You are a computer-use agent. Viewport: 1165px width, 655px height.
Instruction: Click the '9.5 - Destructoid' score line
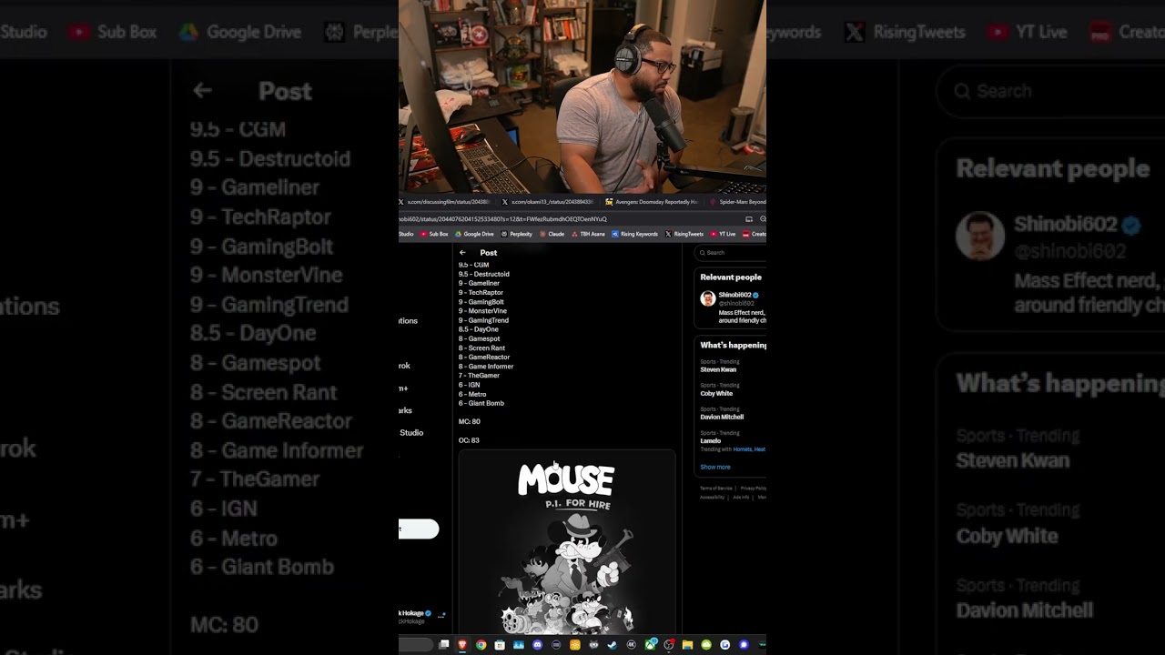point(484,274)
